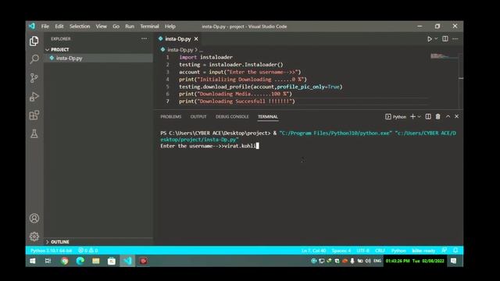Select the insta-Dp.py editor tab
Viewport: 500px width, 281px height.
point(178,39)
